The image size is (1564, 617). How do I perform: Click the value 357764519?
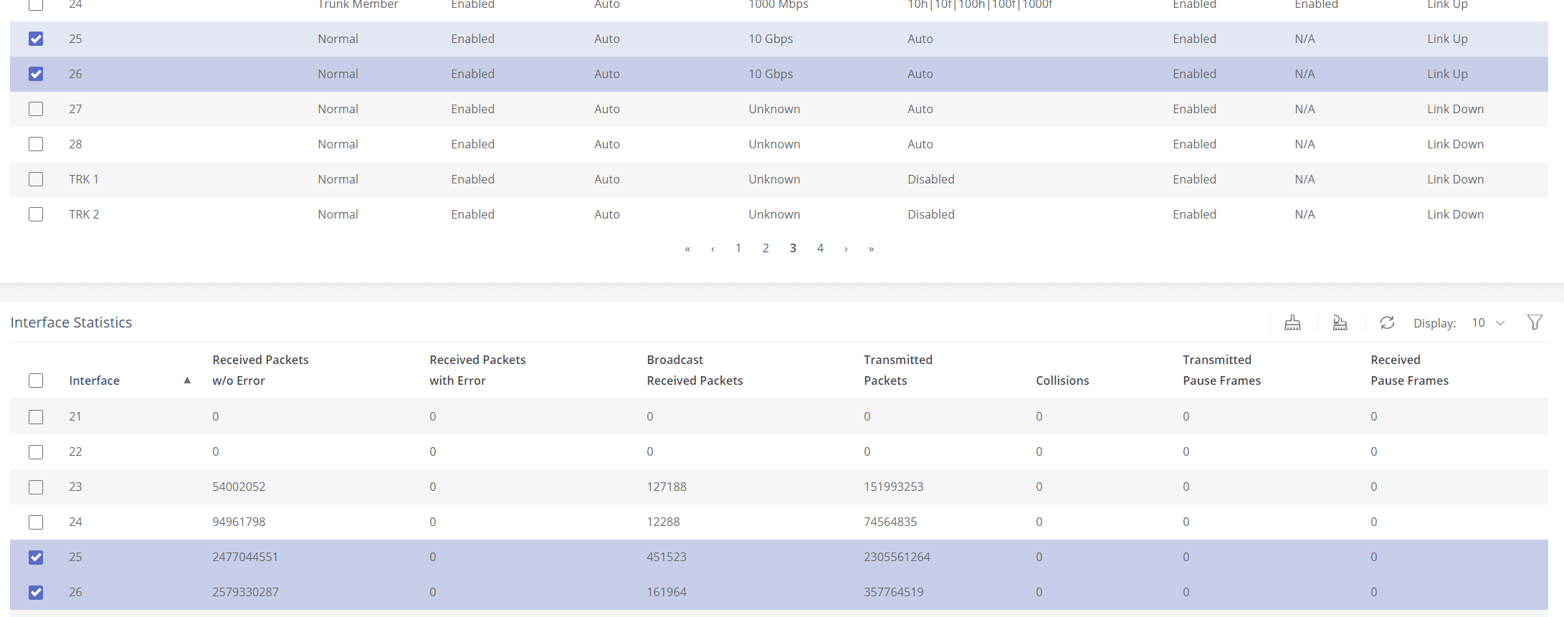click(x=893, y=592)
